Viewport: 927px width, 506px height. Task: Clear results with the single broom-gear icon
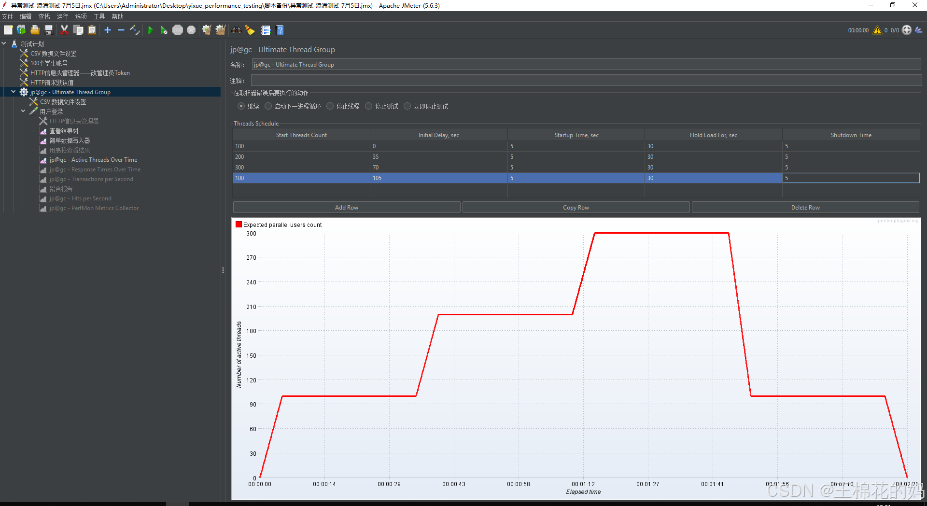coord(207,30)
